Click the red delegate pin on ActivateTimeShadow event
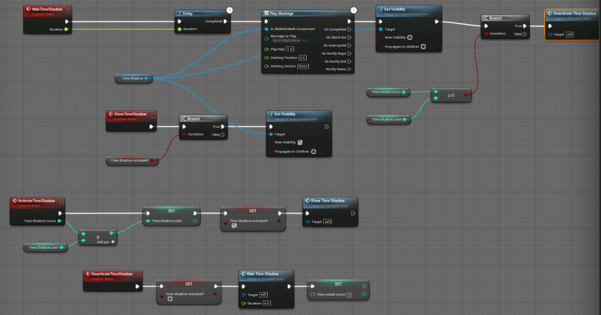601x315 pixels. [62, 202]
